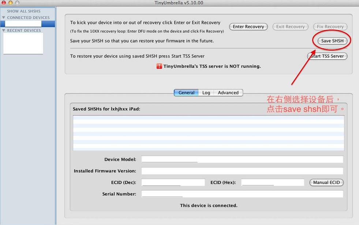Screen dimensions: 359x225
Task: Click 'TinyUmbrella's TSS server is NOT running.' text
Action: pyautogui.click(x=212, y=66)
